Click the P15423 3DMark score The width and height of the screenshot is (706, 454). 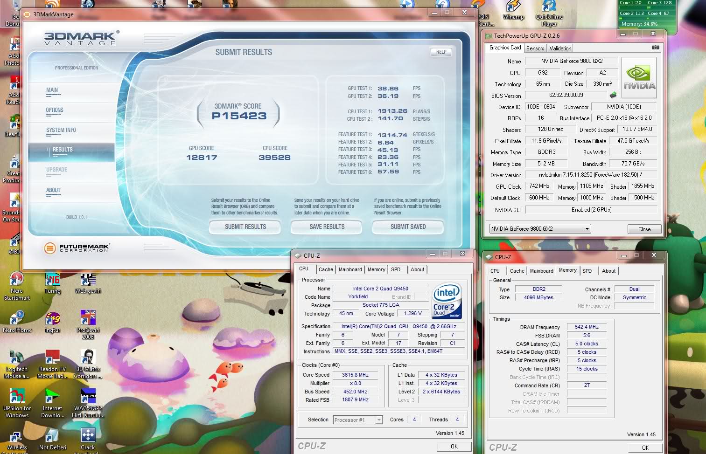click(239, 116)
